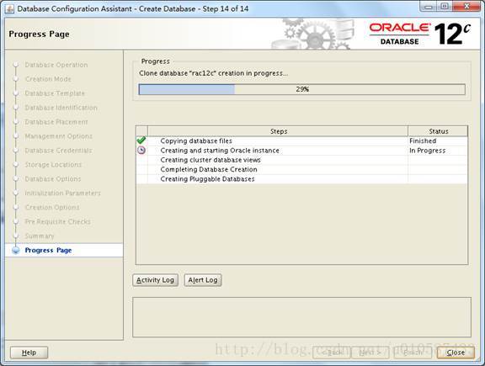The image size is (485, 366).
Task: Click the Close button at bottom right
Action: click(x=456, y=353)
